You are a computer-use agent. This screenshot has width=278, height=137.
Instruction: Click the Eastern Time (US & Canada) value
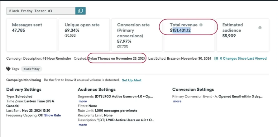tap(31, 103)
